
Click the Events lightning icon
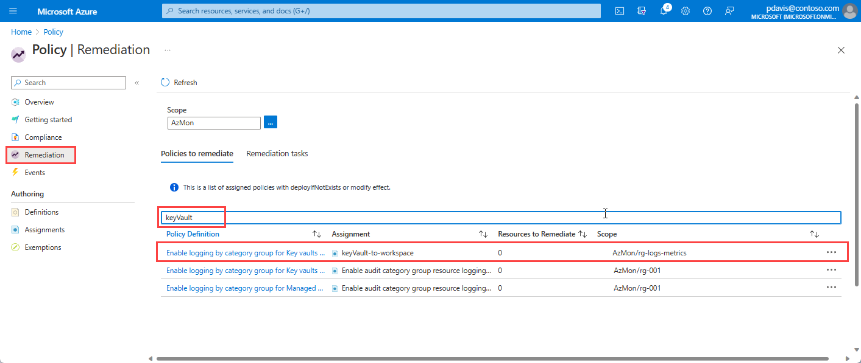(x=15, y=173)
